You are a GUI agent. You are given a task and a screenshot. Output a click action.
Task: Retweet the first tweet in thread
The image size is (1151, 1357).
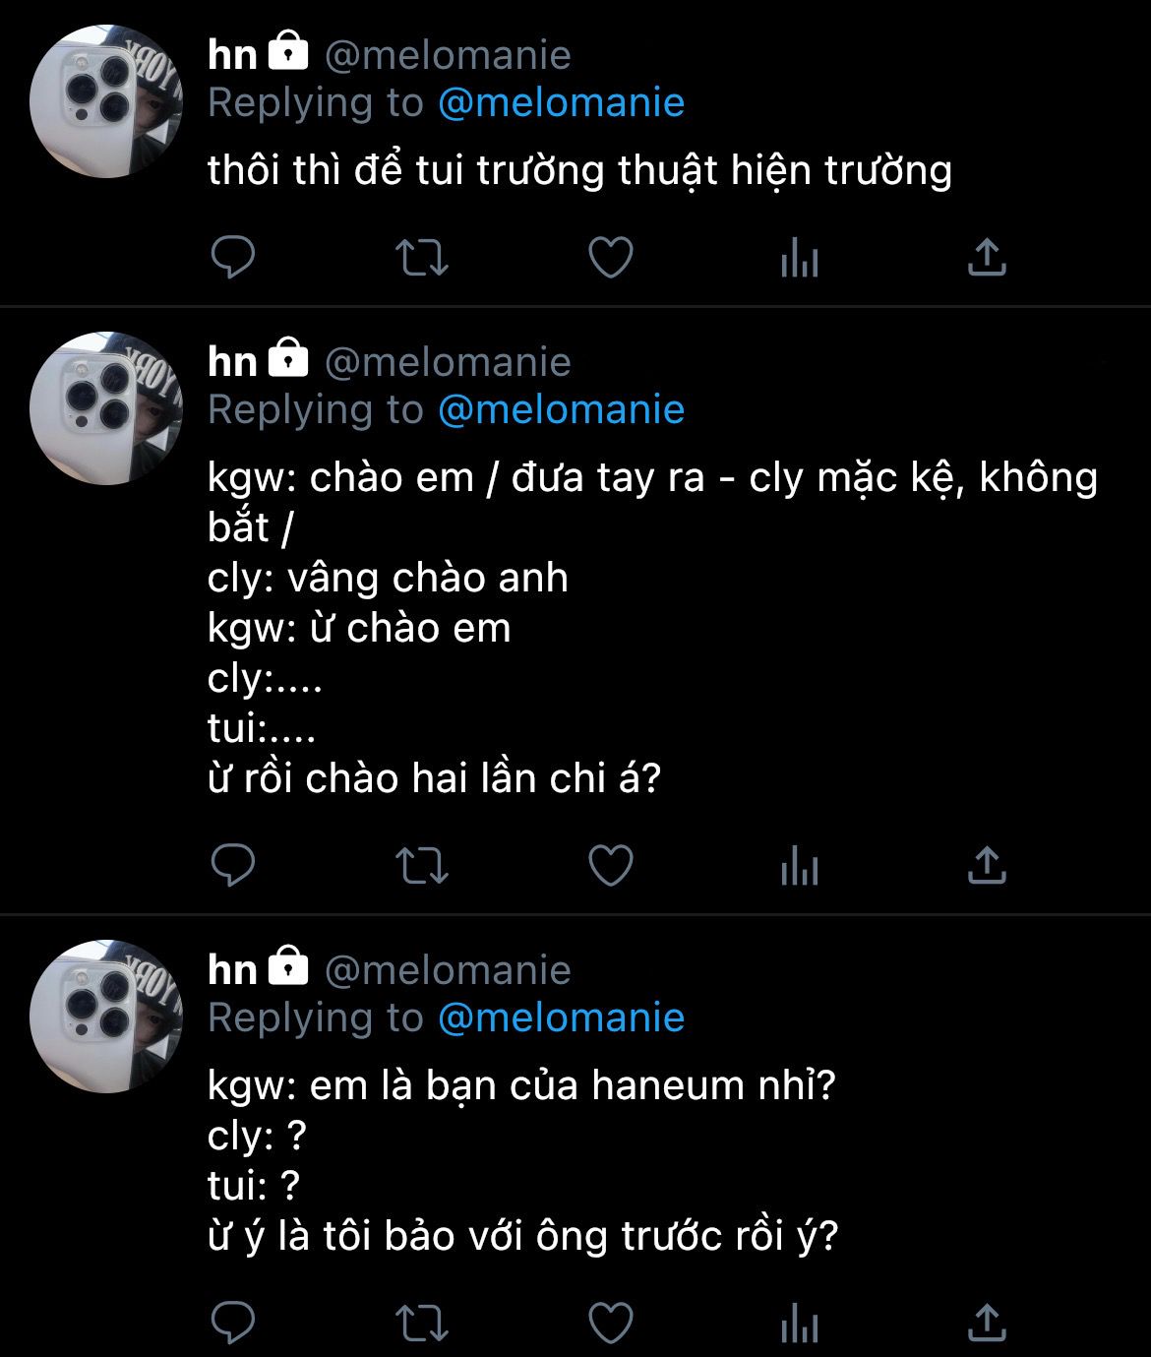[421, 258]
